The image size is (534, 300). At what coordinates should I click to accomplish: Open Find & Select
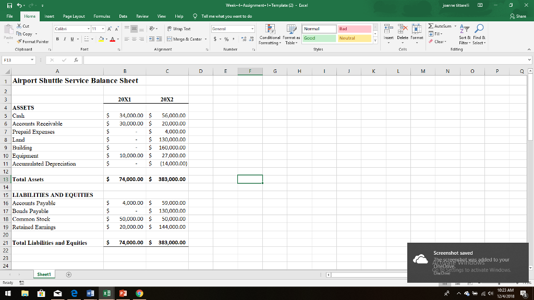(479, 34)
